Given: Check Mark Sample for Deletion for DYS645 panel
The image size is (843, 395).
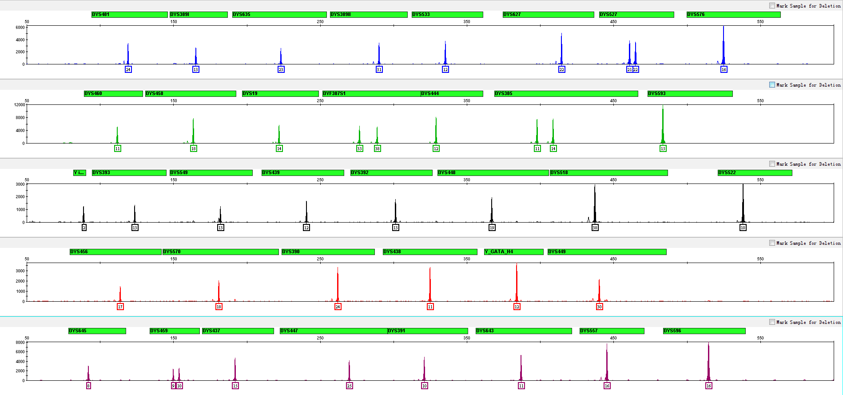Looking at the screenshot, I should tap(772, 322).
